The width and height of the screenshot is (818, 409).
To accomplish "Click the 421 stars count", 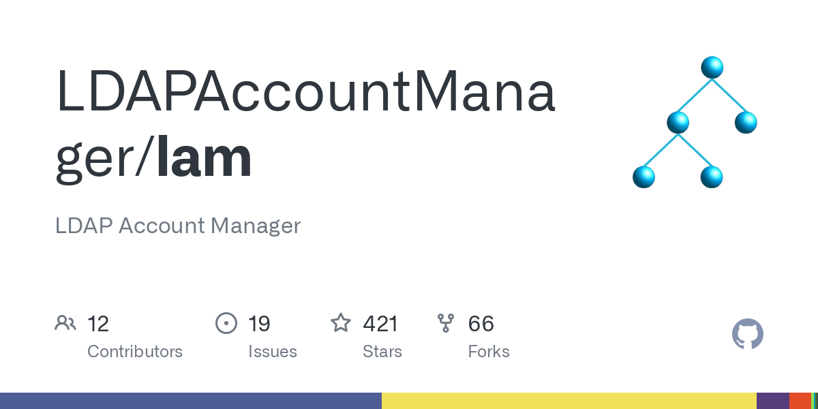I will pyautogui.click(x=380, y=323).
